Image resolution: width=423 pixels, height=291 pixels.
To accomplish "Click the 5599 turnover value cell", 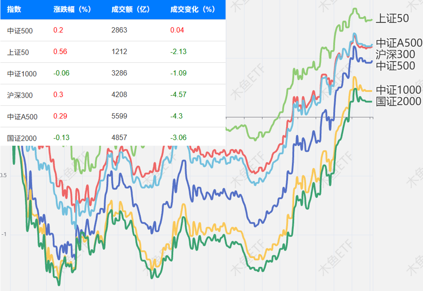I will point(119,116).
